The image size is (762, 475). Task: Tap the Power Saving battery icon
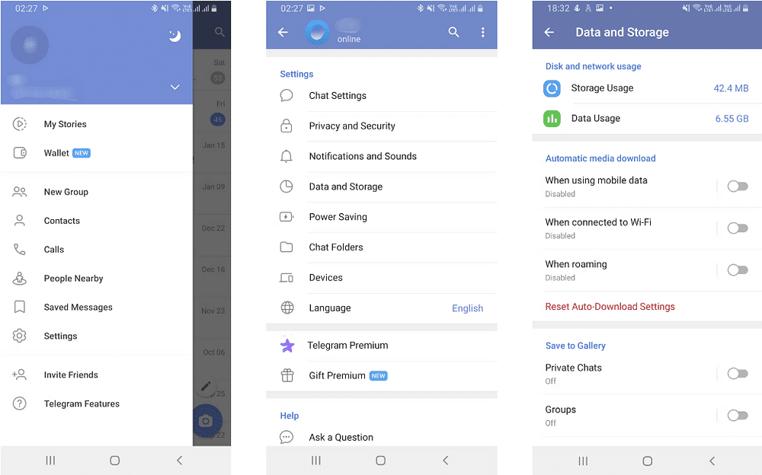point(287,217)
